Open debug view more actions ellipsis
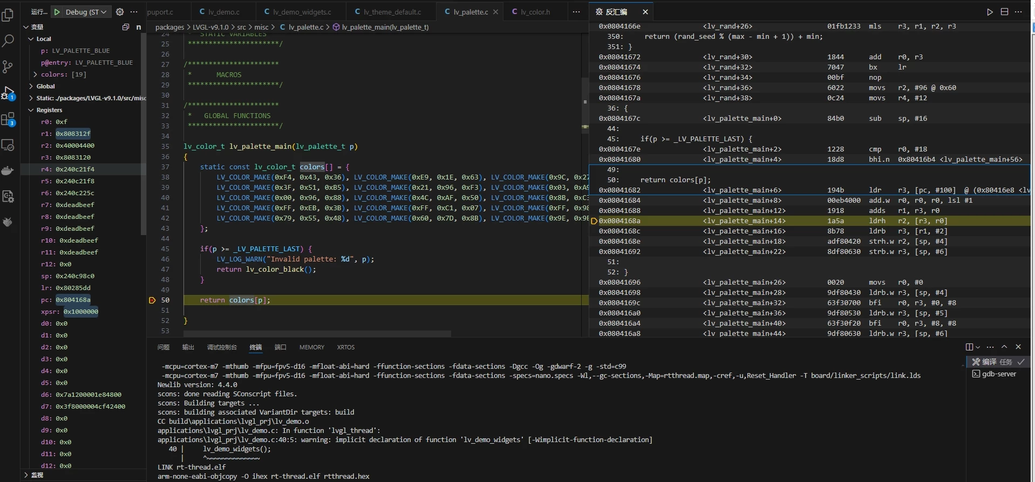Image resolution: width=1035 pixels, height=482 pixels. (134, 11)
